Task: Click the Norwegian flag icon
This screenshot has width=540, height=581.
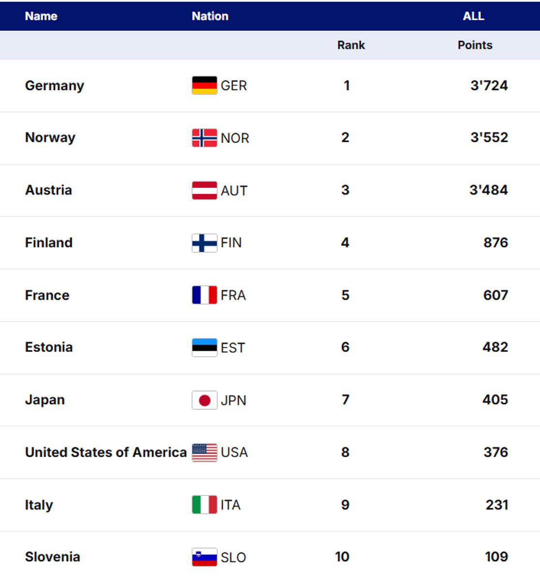Action: pos(204,138)
